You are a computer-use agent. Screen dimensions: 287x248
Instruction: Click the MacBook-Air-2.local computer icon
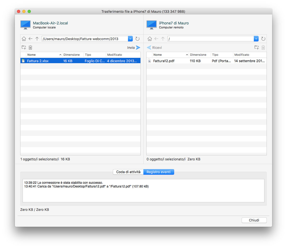click(x=25, y=25)
